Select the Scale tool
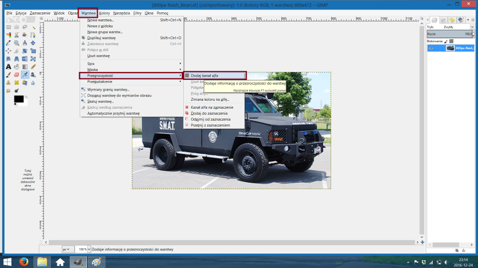 pyautogui.click(x=33, y=51)
